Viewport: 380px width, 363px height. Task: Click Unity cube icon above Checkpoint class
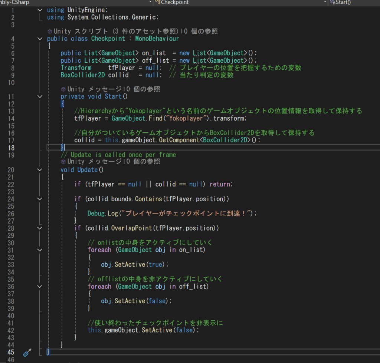coord(50,32)
